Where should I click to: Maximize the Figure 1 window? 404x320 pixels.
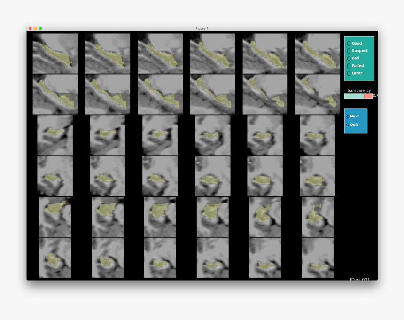point(40,28)
